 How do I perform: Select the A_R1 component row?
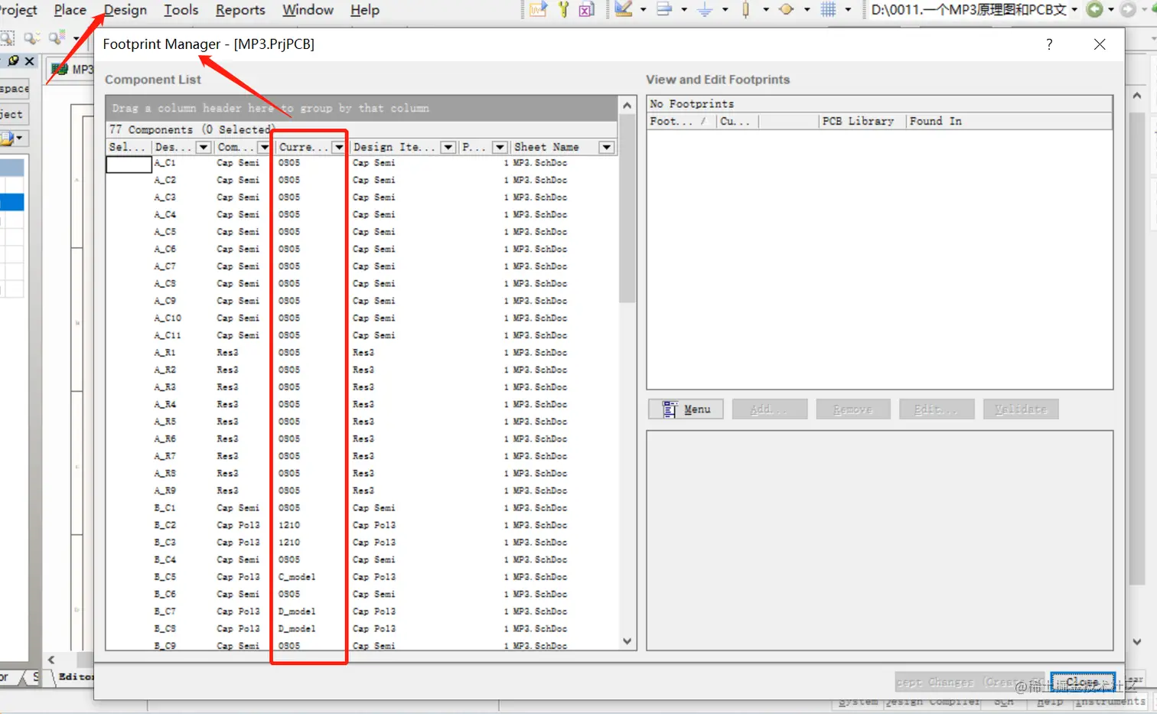[x=361, y=353]
